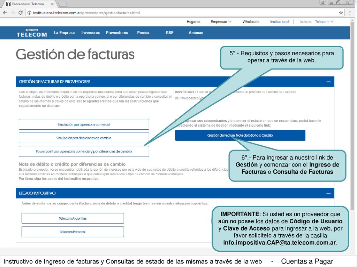Click 'Nota de débito o crédito por diferencias' heading
357x267 pixels.
[x=72, y=164]
